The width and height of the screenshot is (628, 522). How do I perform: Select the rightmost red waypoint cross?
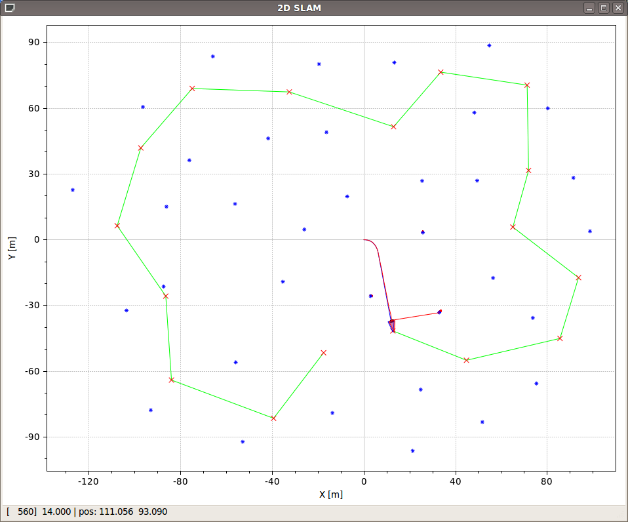tap(578, 278)
